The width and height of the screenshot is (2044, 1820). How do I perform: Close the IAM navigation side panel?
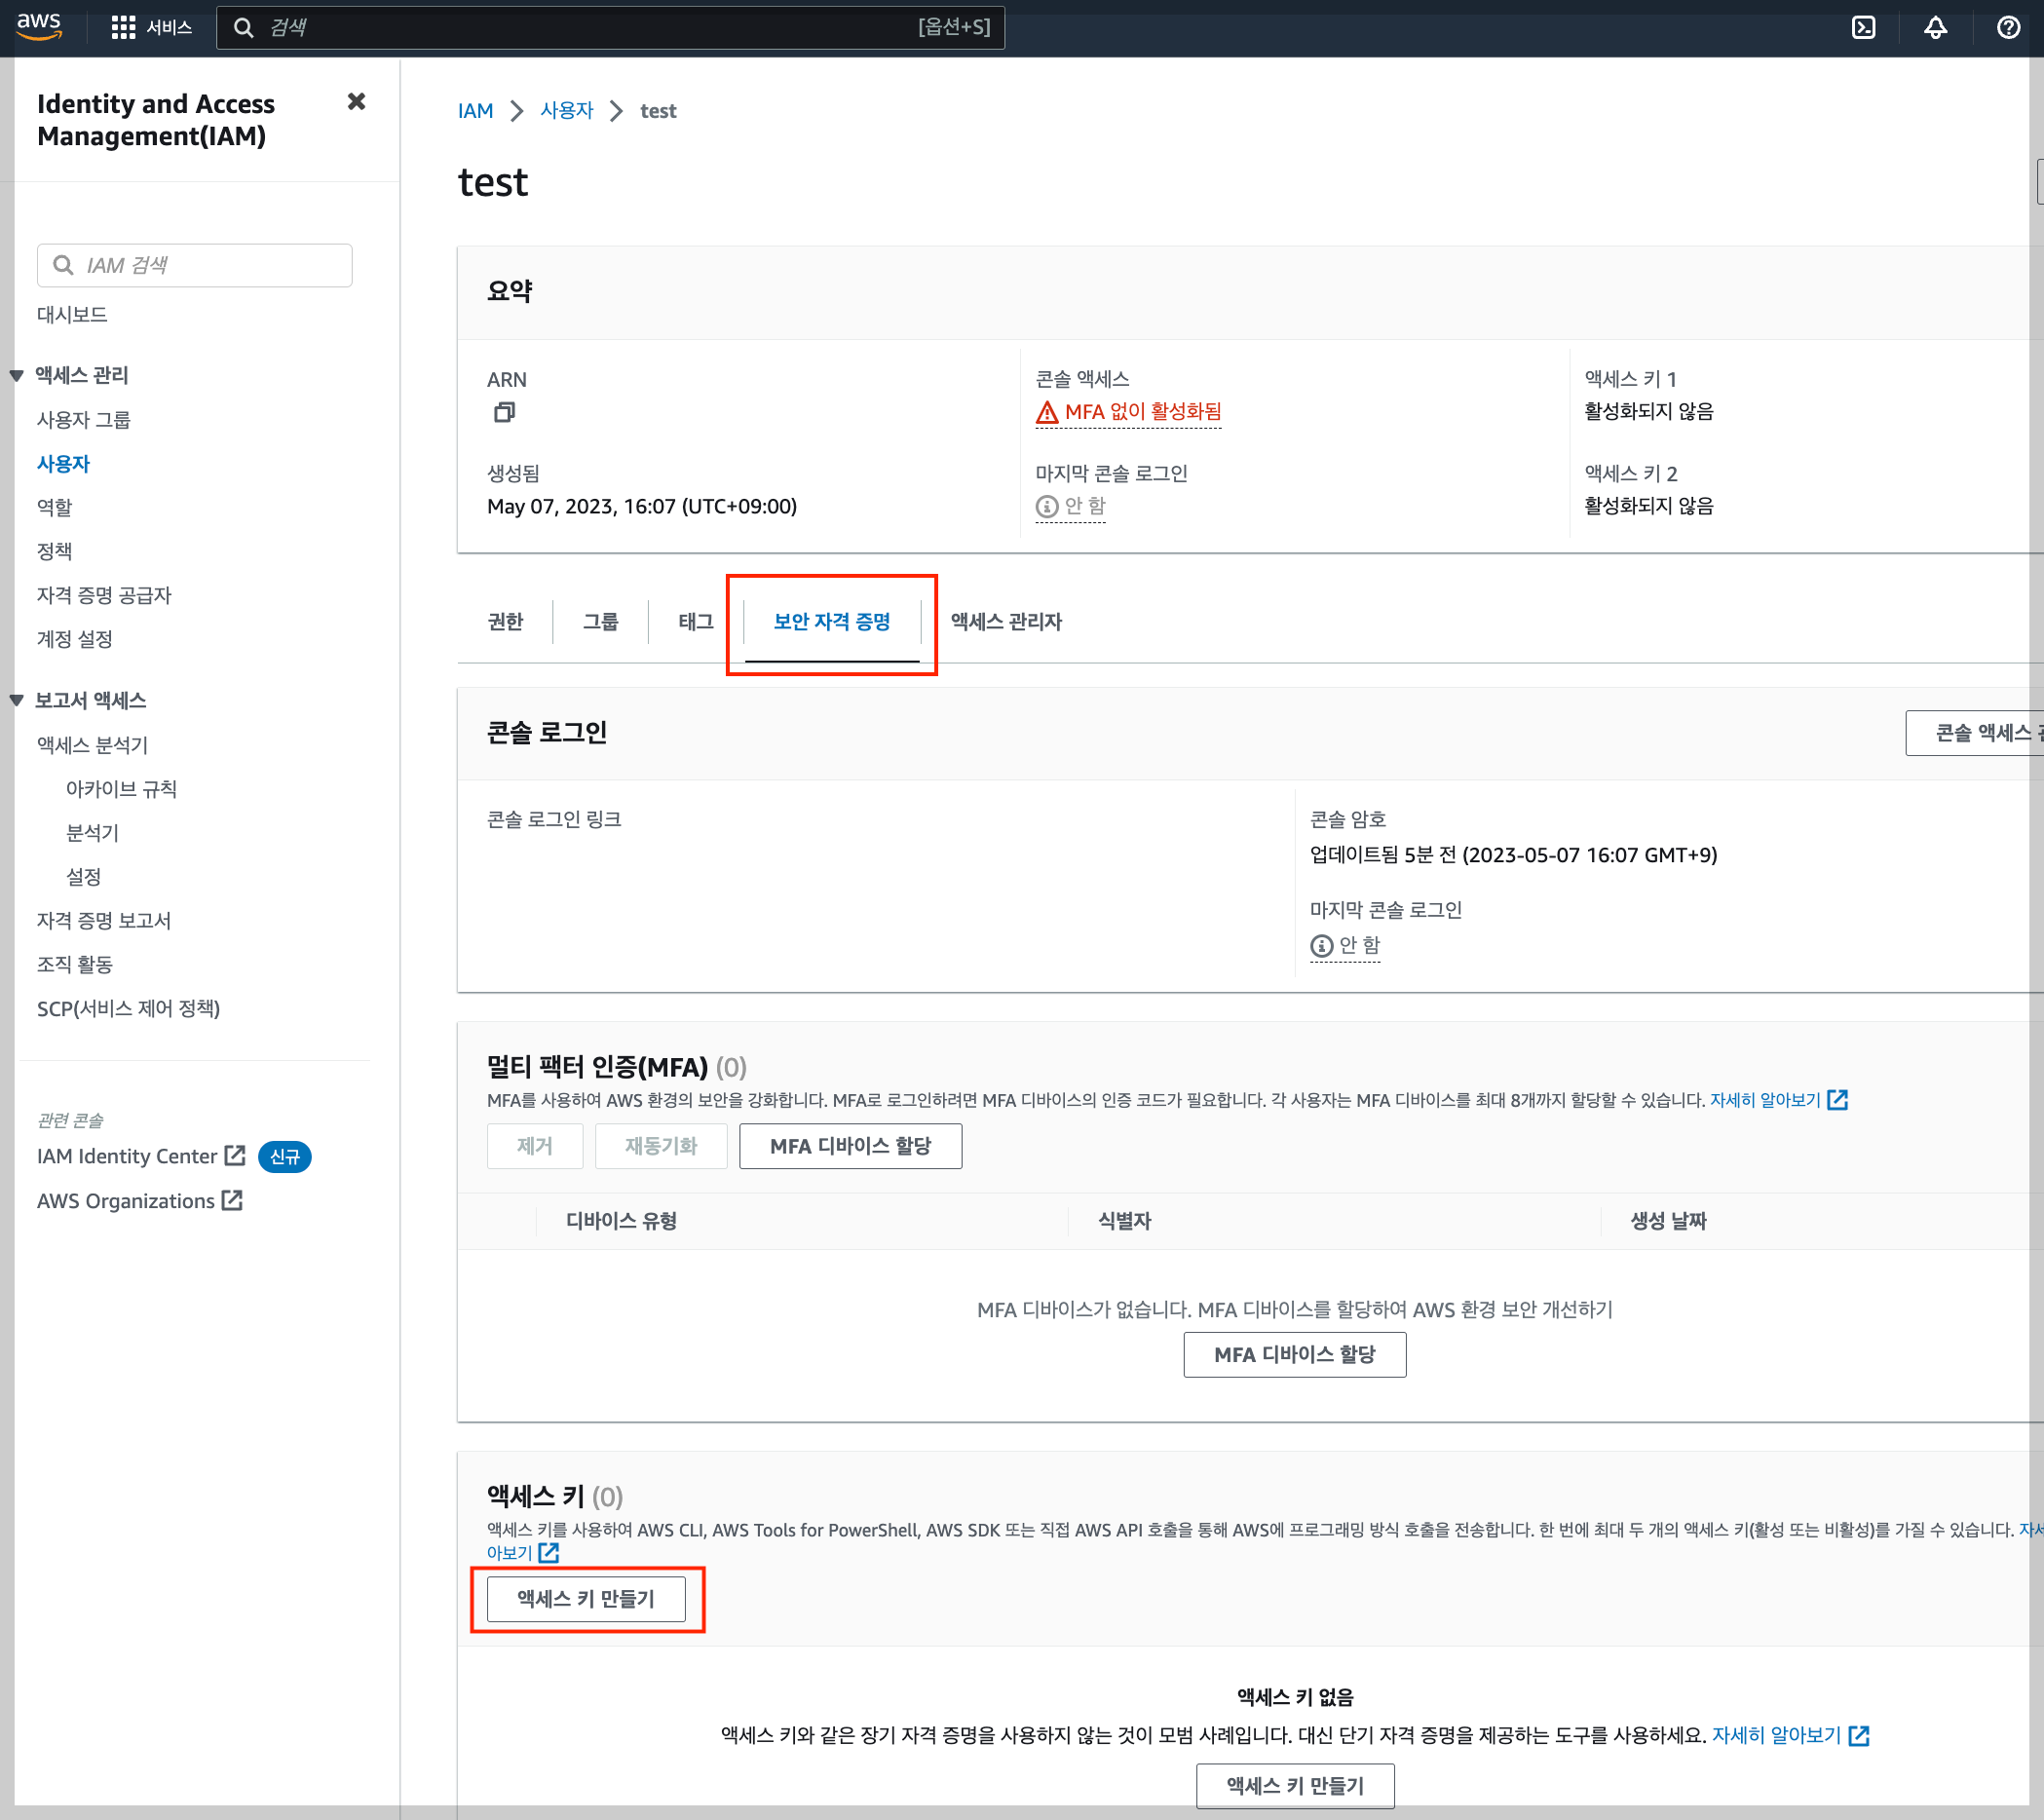click(356, 102)
